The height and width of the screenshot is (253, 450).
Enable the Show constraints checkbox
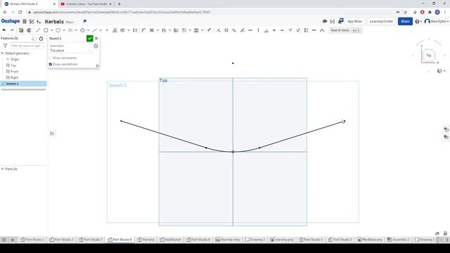(51, 58)
